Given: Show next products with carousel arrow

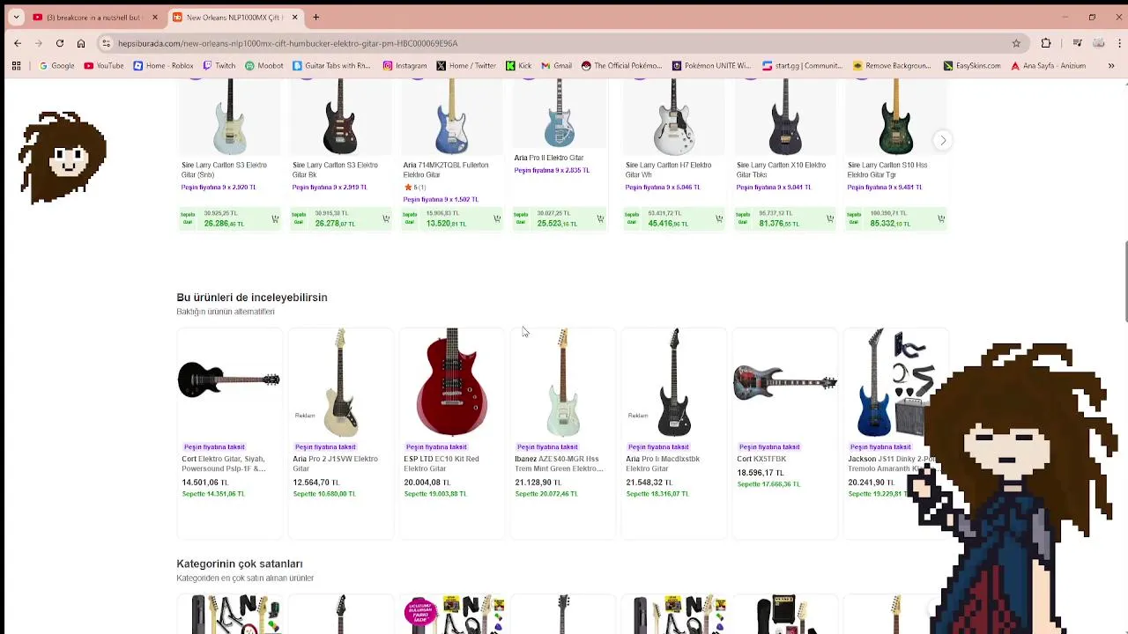Looking at the screenshot, I should pos(942,141).
